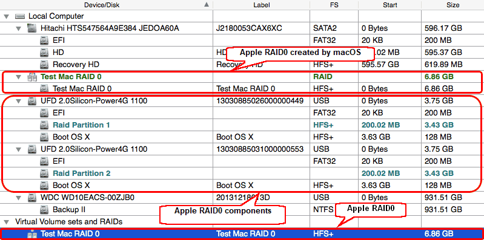
Task: Click the Recovery HD partition icon
Action: pos(44,65)
